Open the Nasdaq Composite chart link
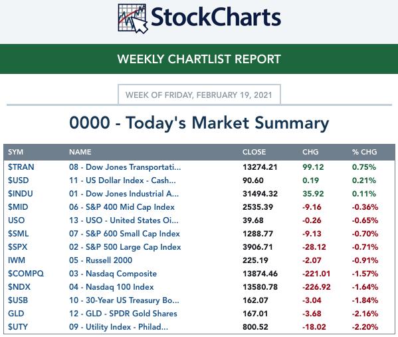The image size is (398, 337). (x=113, y=274)
